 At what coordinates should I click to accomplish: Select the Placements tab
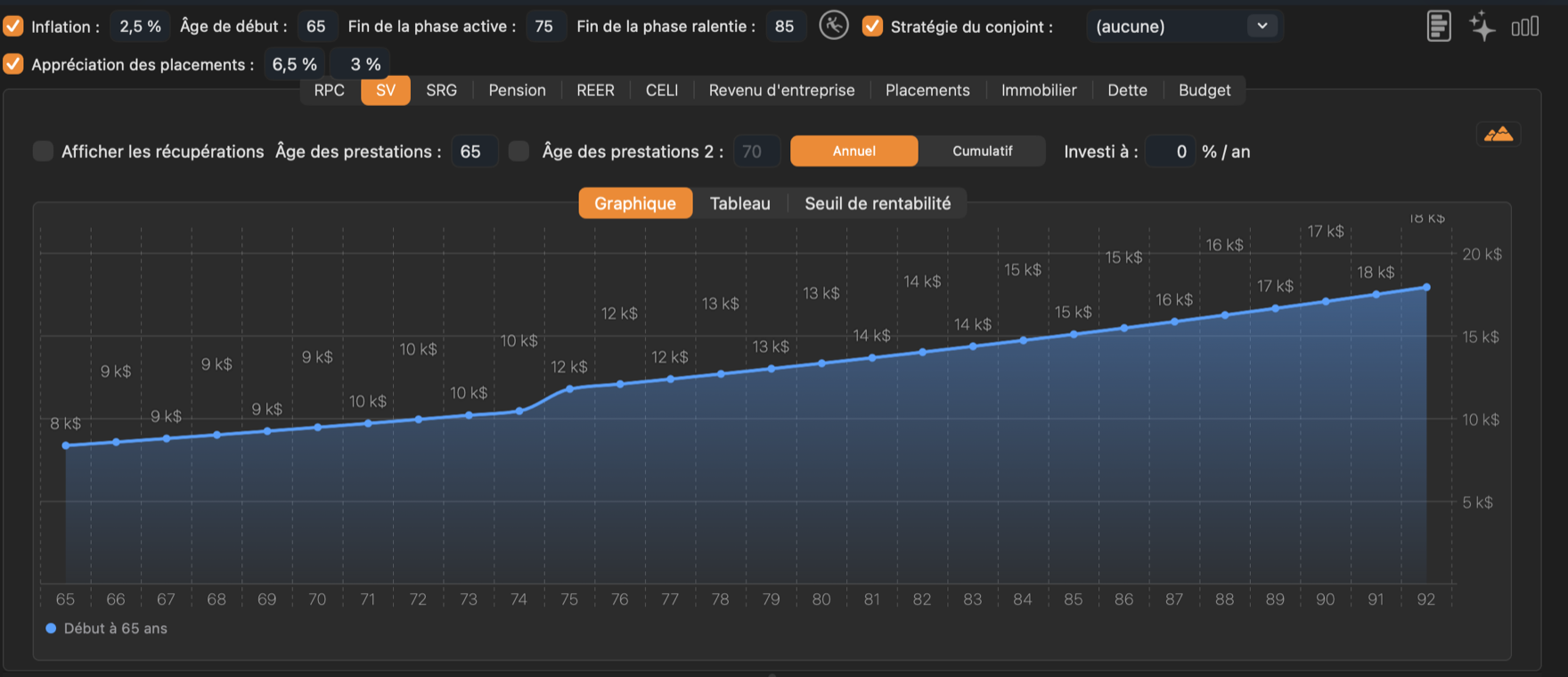pos(927,90)
